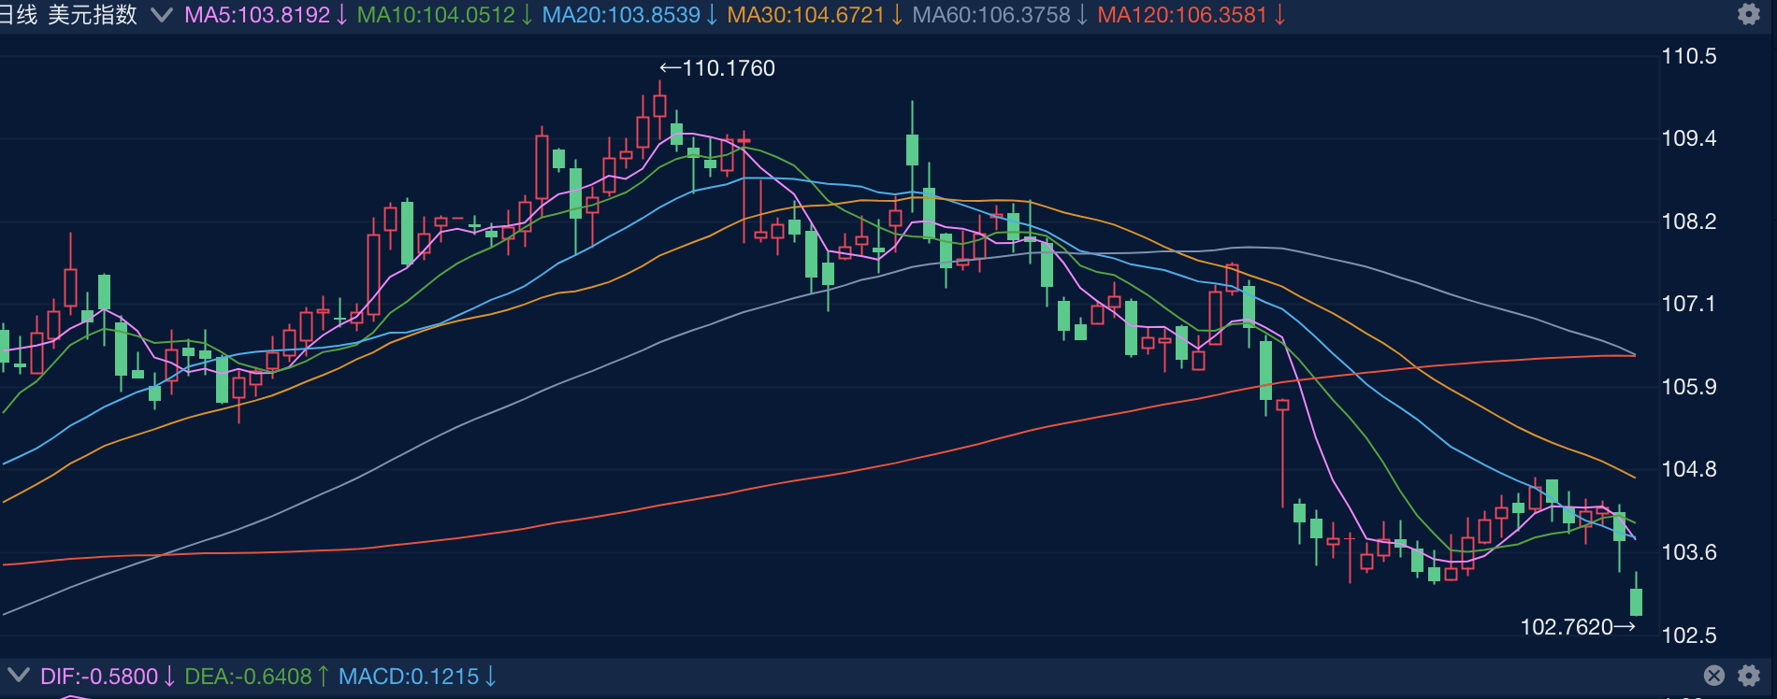Screen dimensions: 1777x699
Task: Select the MA10:104.0512 legend entry
Action: click(x=436, y=15)
